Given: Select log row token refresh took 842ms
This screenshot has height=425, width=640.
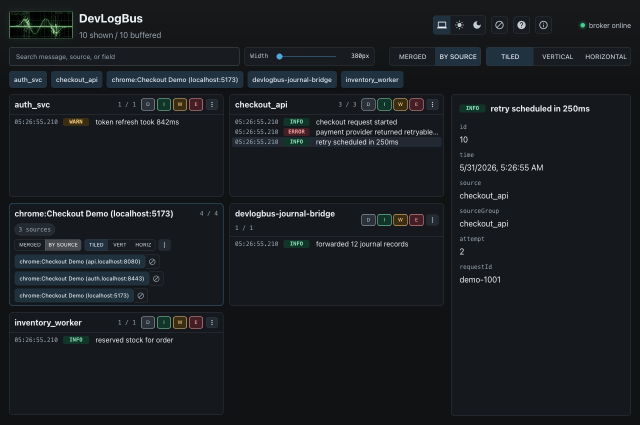Looking at the screenshot, I should pos(116,122).
